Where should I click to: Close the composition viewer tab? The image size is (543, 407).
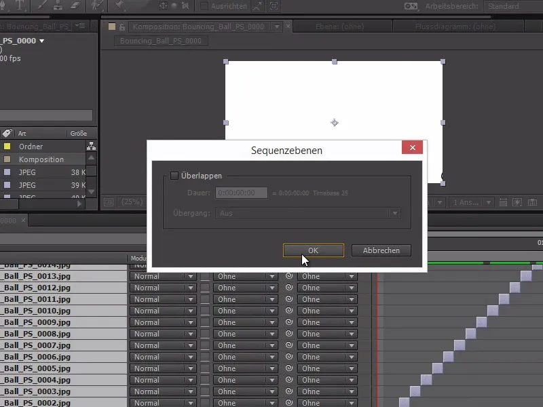tap(288, 26)
